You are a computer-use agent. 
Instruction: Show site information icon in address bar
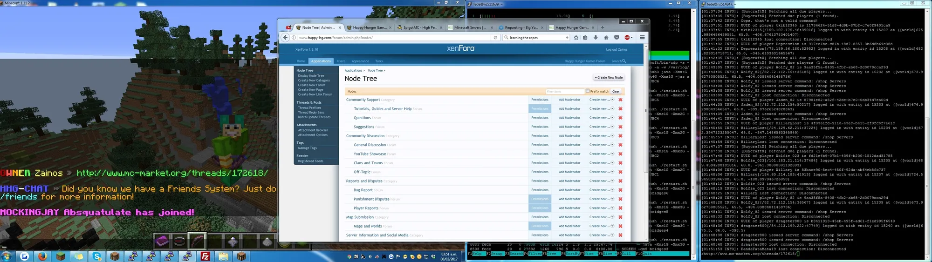[x=294, y=38]
